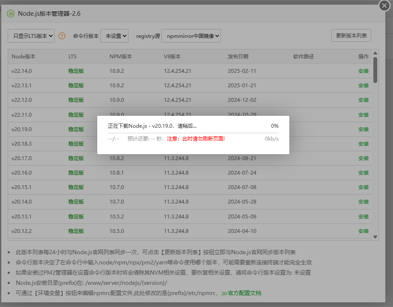Click the 2024-12-02 release date cell
This screenshot has height=307, width=393.
click(242, 100)
